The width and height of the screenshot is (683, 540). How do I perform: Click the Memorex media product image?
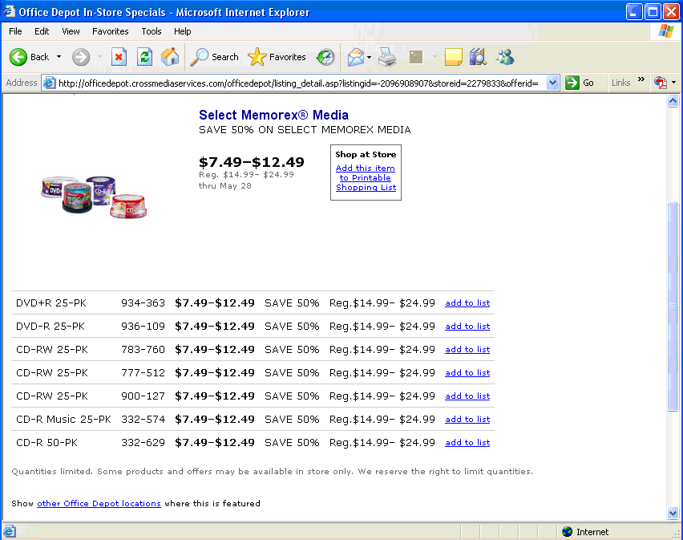[96, 197]
